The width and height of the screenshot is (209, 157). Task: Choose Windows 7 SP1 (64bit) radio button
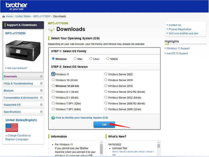click(x=53, y=109)
